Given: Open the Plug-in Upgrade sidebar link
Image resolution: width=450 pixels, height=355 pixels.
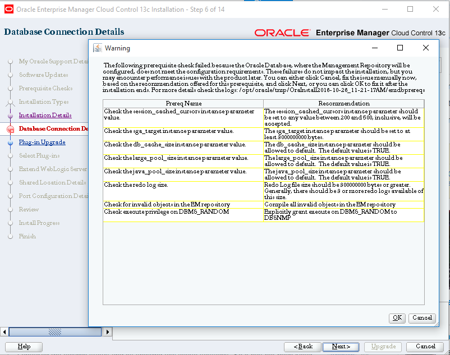Looking at the screenshot, I should coord(42,142).
